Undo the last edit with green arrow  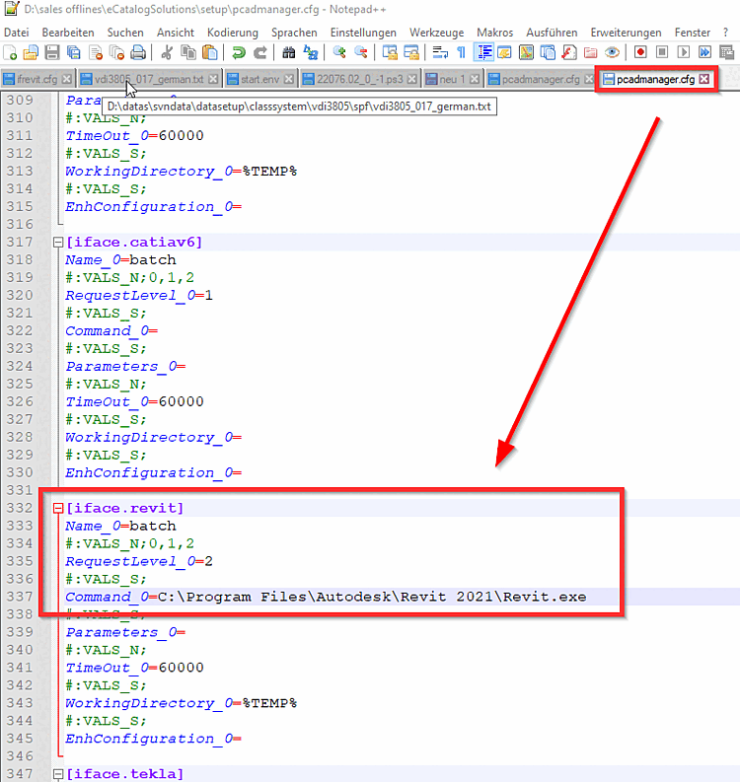click(x=239, y=52)
